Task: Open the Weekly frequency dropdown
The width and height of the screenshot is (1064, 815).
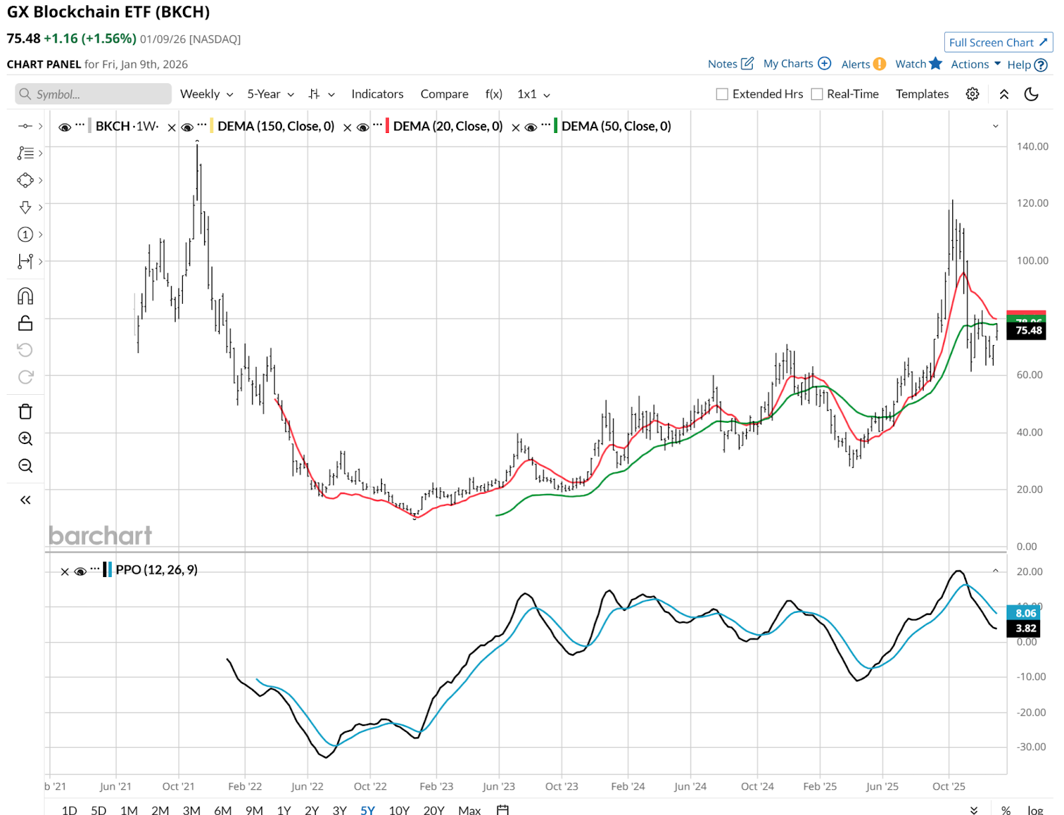Action: 206,94
